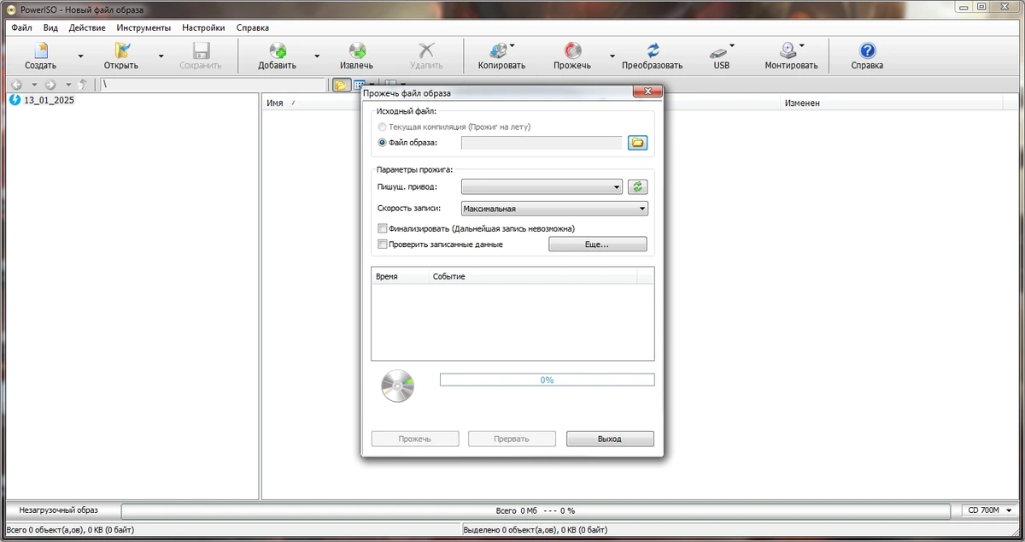This screenshot has width=1025, height=542.
Task: Click the Создать new image toolbar icon
Action: point(41,51)
